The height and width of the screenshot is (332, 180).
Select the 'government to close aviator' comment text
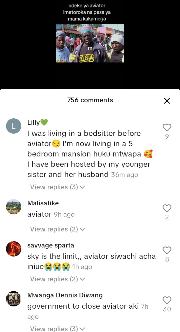[83, 306]
